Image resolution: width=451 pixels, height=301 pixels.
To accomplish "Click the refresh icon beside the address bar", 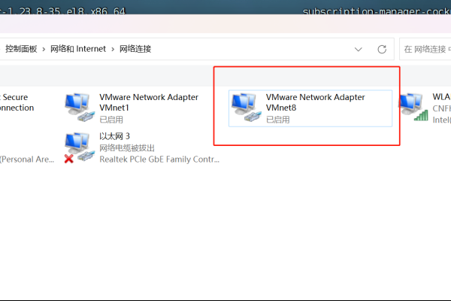I will click(x=382, y=49).
